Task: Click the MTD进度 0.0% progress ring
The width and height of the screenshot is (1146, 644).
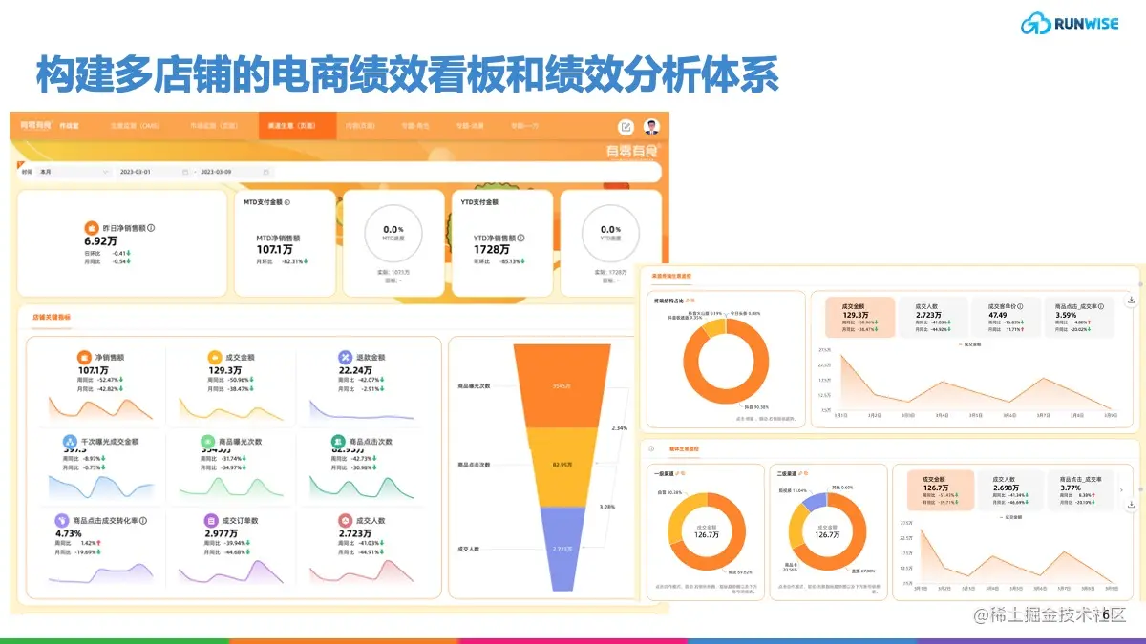Action: tap(393, 234)
